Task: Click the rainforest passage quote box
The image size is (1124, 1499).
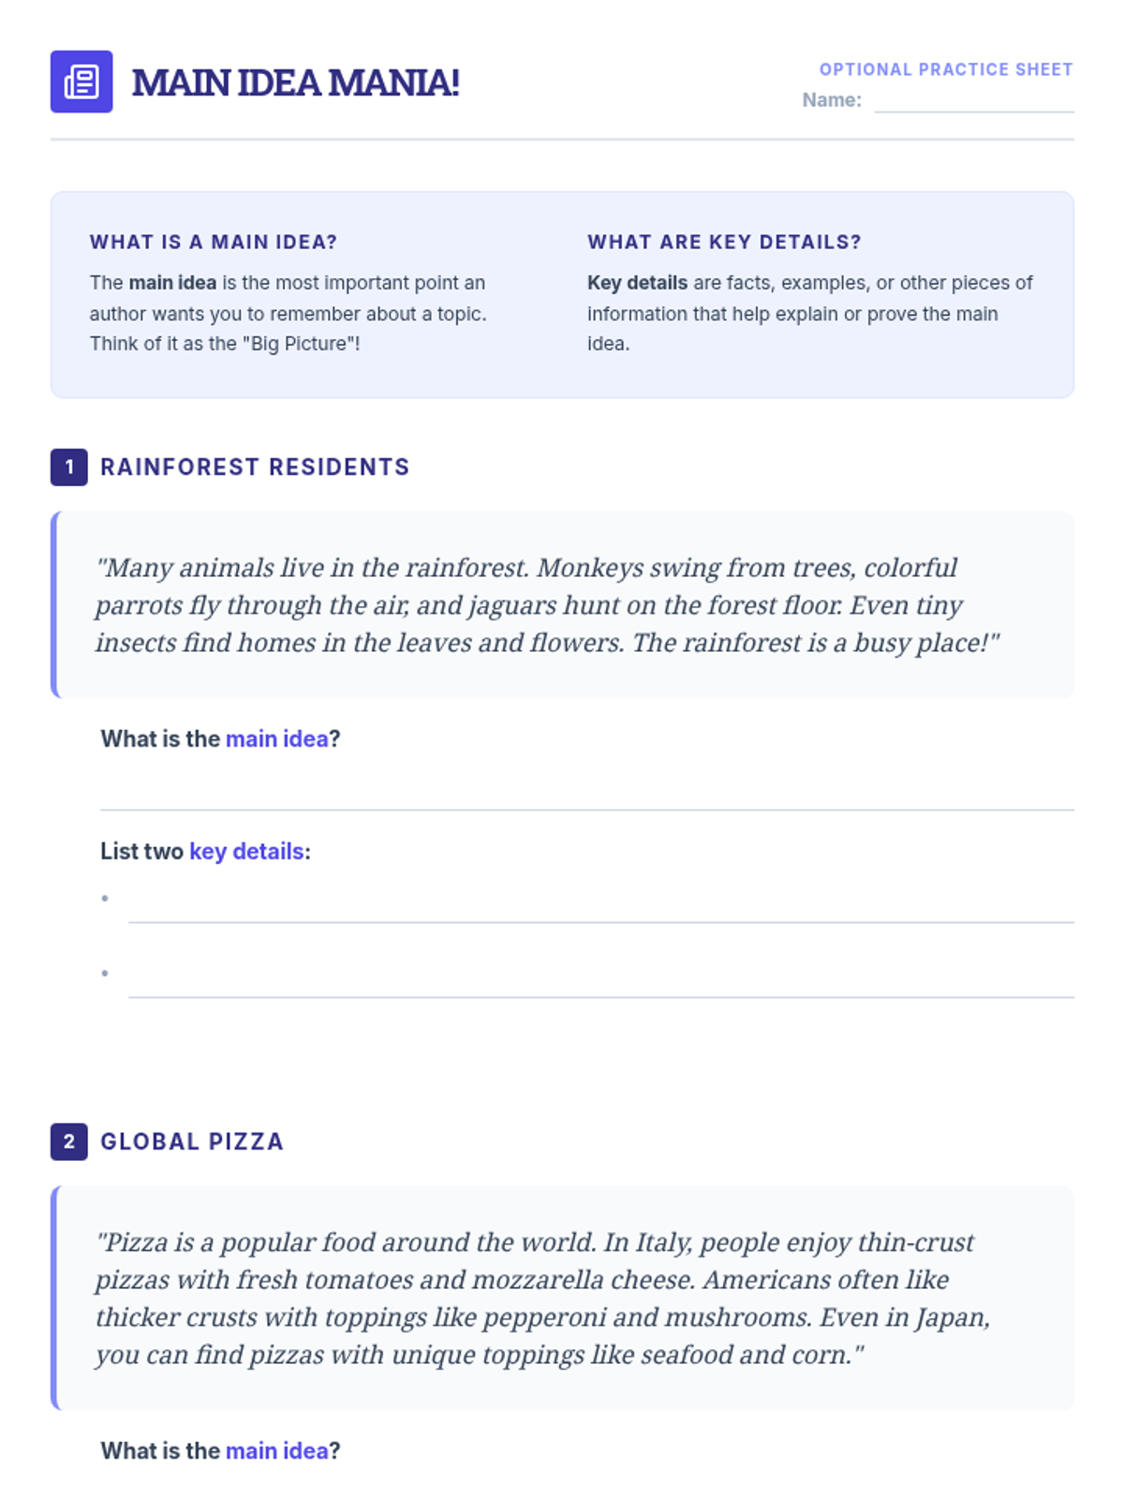Action: [x=562, y=605]
